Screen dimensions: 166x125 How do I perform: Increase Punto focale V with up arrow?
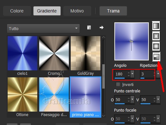click(x=155, y=118)
